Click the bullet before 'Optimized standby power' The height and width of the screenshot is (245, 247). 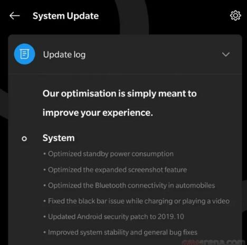pyautogui.click(x=44, y=154)
